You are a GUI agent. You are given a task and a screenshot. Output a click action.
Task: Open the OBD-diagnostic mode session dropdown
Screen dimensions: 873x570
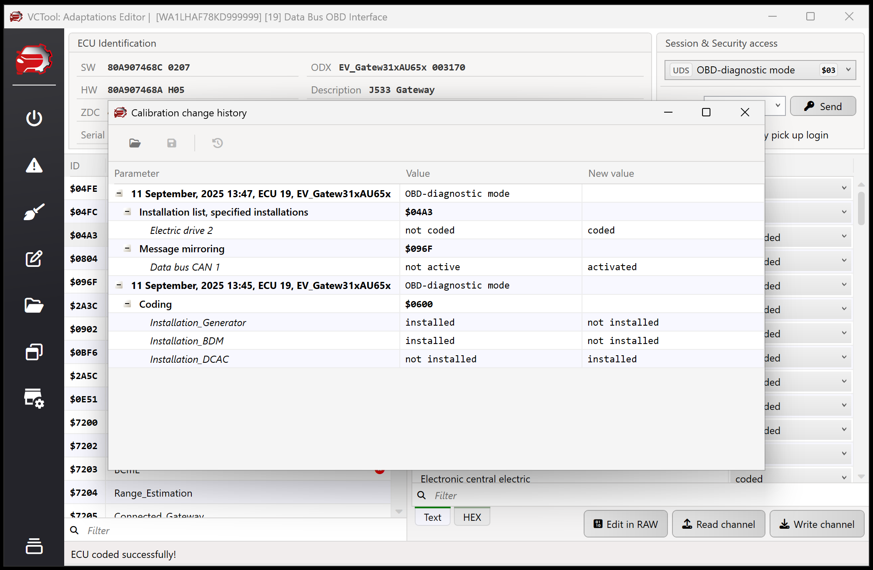848,70
